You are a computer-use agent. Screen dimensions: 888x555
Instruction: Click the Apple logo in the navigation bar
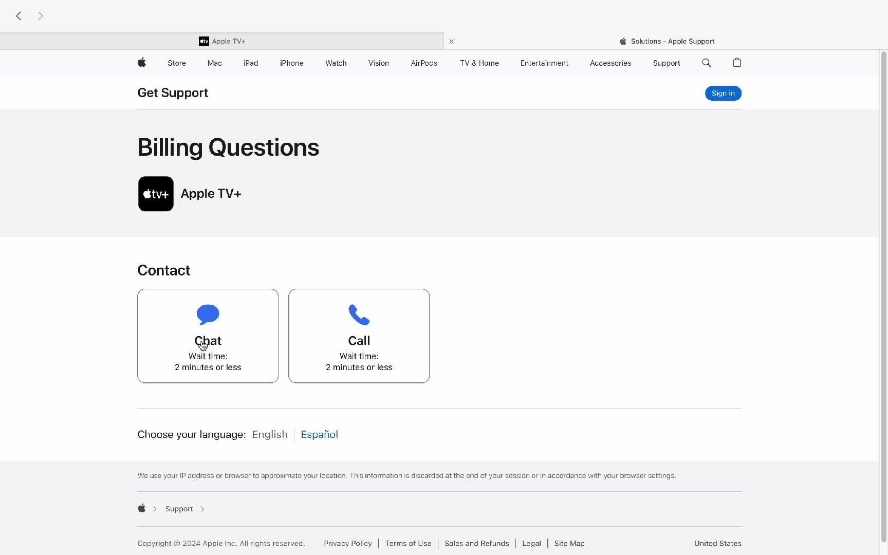coord(142,63)
